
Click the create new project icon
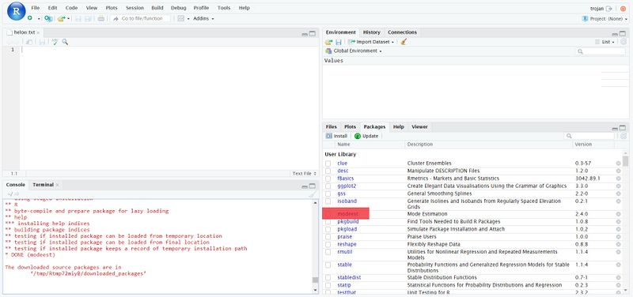pyautogui.click(x=48, y=18)
